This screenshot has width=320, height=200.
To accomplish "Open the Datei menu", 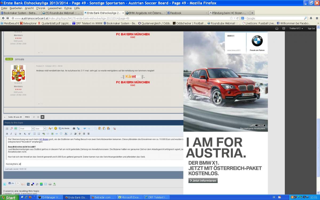I will tap(4, 8).
